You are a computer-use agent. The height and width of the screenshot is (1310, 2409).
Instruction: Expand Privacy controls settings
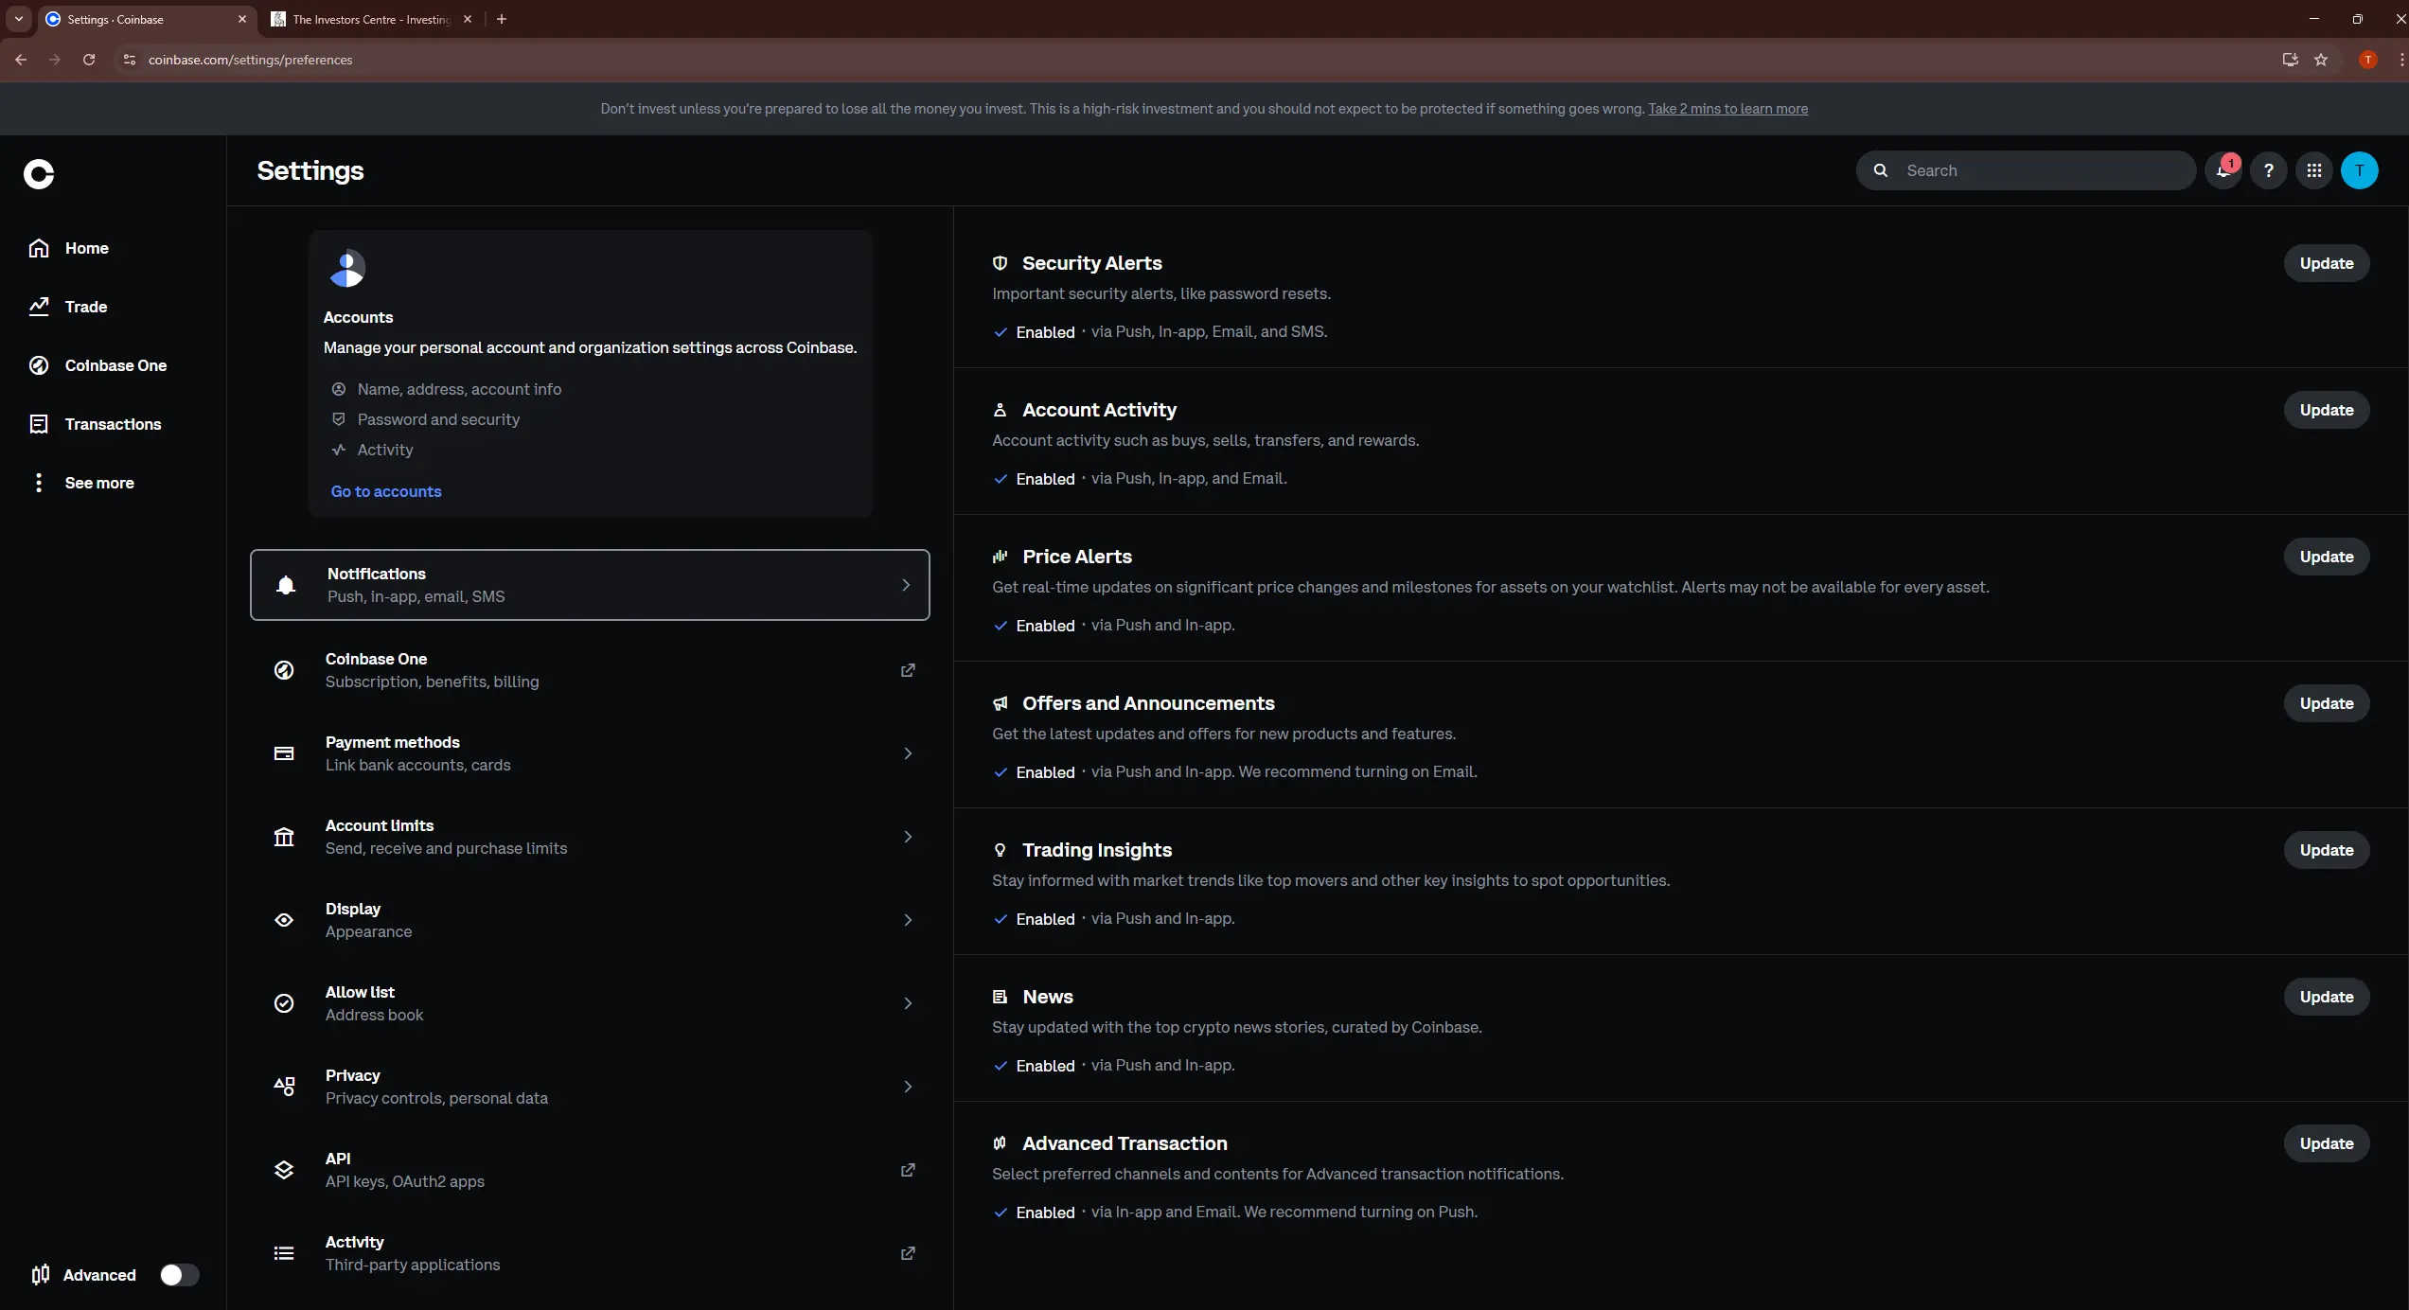click(590, 1087)
